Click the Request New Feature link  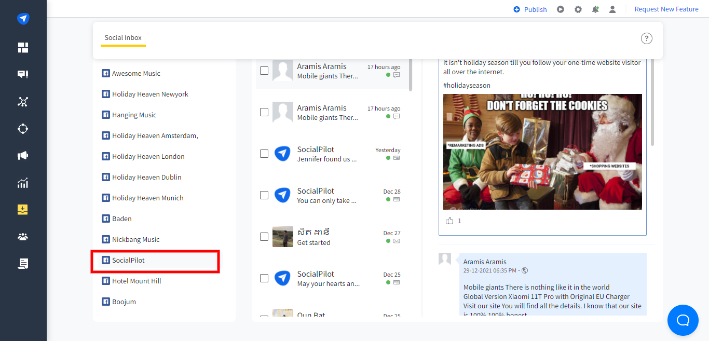pyautogui.click(x=666, y=9)
